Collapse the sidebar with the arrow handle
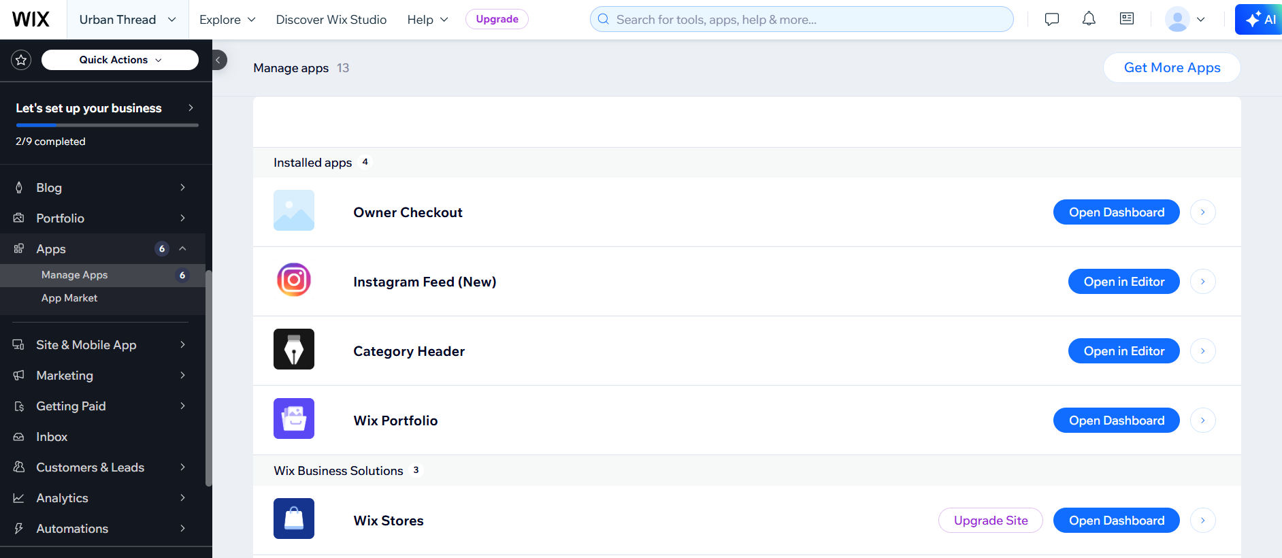1282x558 pixels. 218,60
